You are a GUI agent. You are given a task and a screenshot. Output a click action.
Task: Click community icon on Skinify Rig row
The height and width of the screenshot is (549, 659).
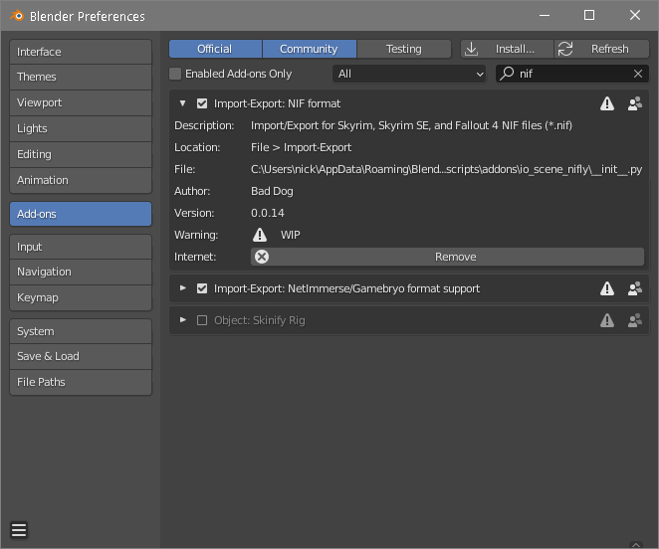point(635,320)
